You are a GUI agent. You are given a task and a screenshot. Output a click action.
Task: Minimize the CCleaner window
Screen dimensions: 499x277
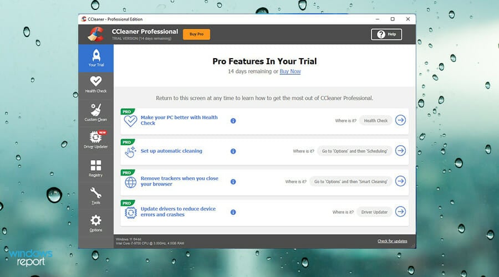(378, 19)
